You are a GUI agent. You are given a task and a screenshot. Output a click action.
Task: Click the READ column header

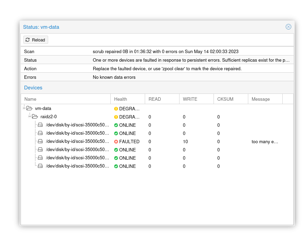coord(162,99)
